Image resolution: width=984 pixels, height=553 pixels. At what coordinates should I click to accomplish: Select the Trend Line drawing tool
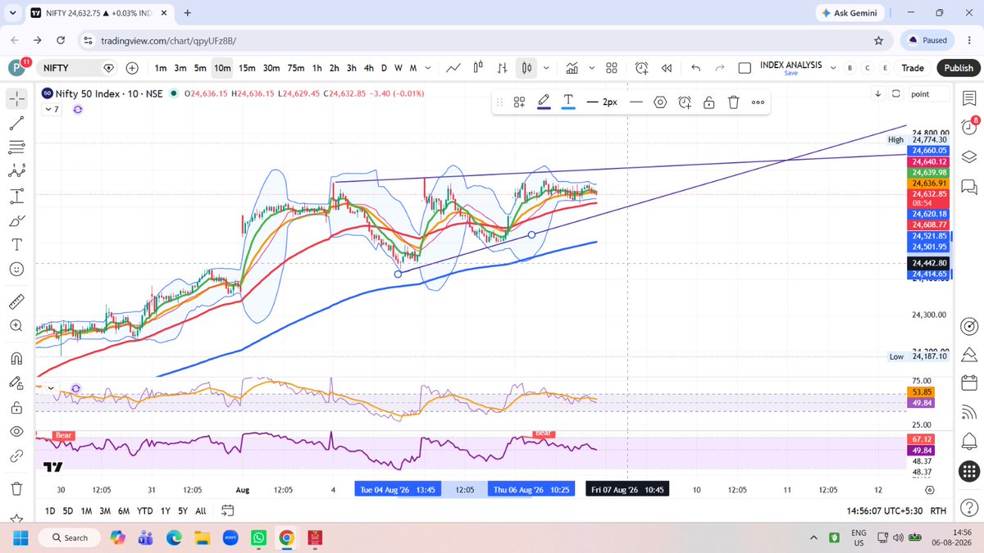17,124
